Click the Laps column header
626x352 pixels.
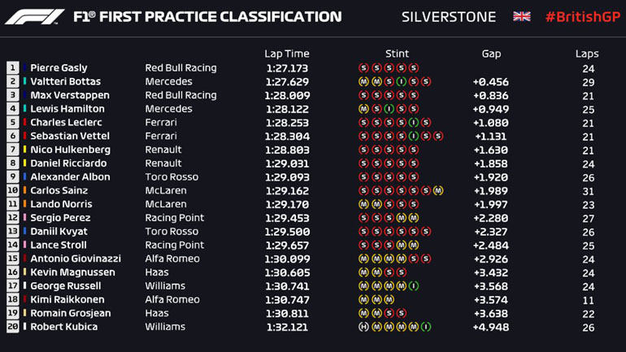[587, 54]
